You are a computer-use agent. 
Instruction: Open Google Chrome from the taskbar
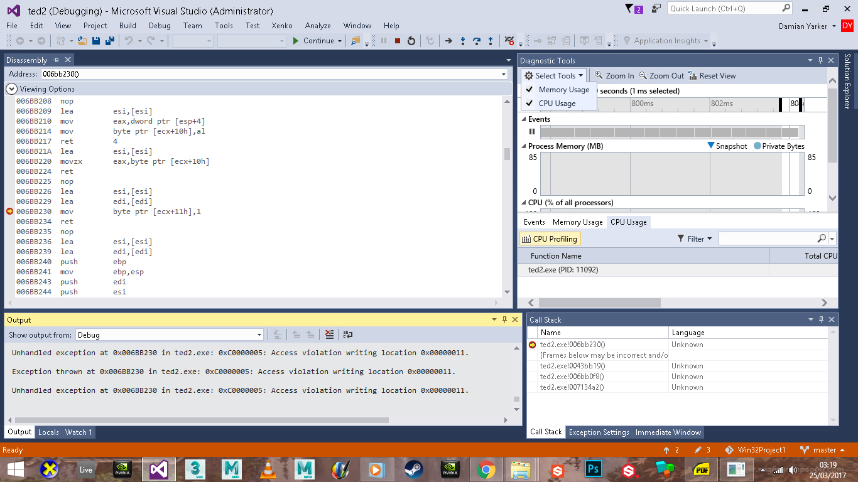point(485,469)
